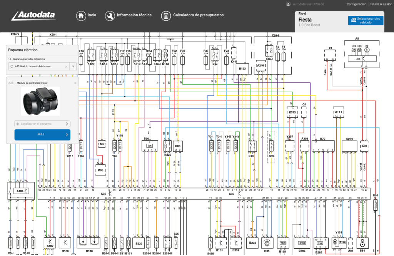Open the Calculadora de presupuestos calculator icon

click(x=166, y=16)
